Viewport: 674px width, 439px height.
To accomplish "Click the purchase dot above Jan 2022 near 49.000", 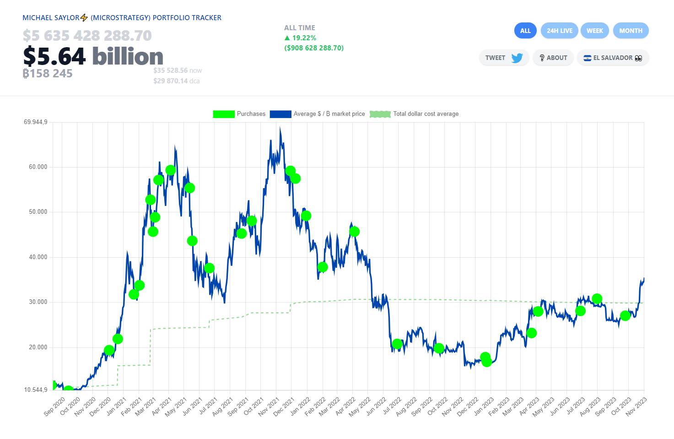I will (306, 216).
